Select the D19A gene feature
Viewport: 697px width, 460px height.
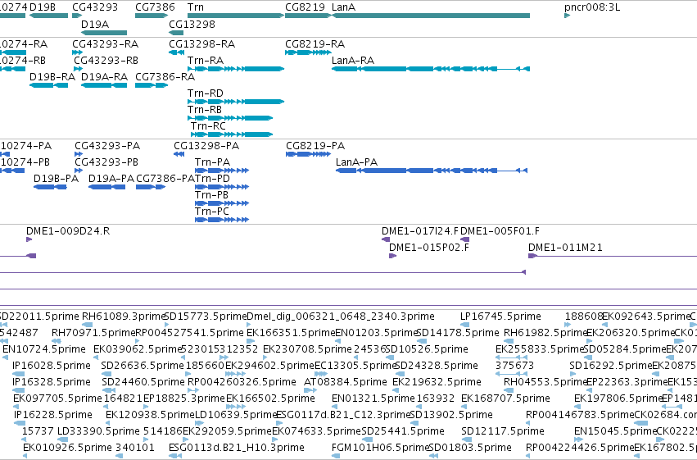tap(104, 33)
